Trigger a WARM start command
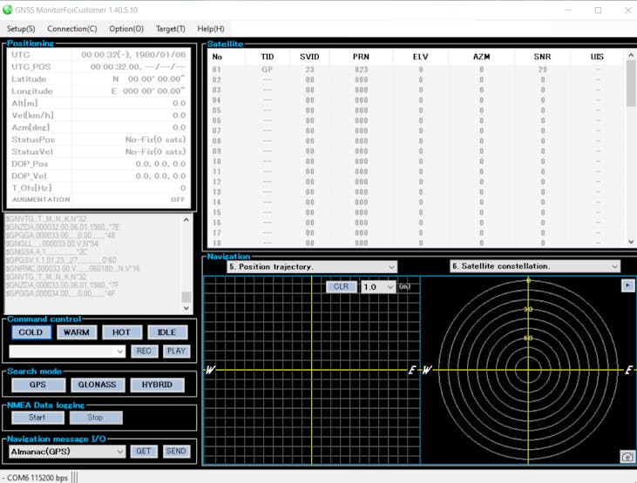Viewport: 637px width, 483px height. (x=76, y=332)
